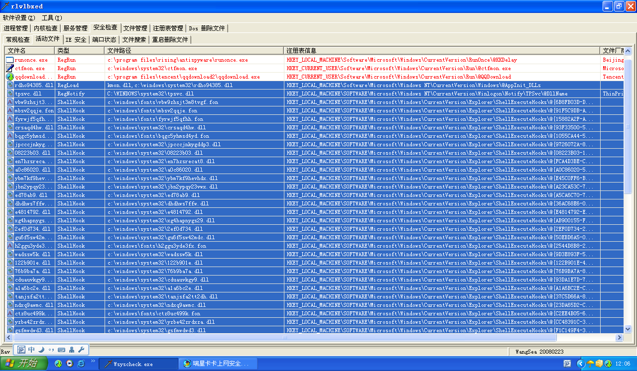Switch to the 服务管理 tab
Screen dimensions: 637x371
pos(75,28)
